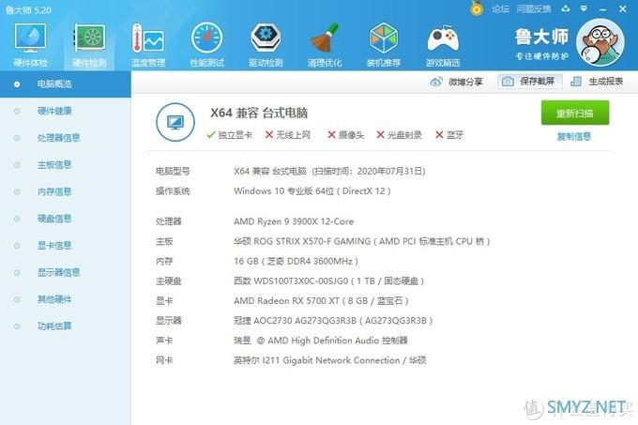
Task: Click the 鲁大师 mascot avatar
Action: pos(600,42)
